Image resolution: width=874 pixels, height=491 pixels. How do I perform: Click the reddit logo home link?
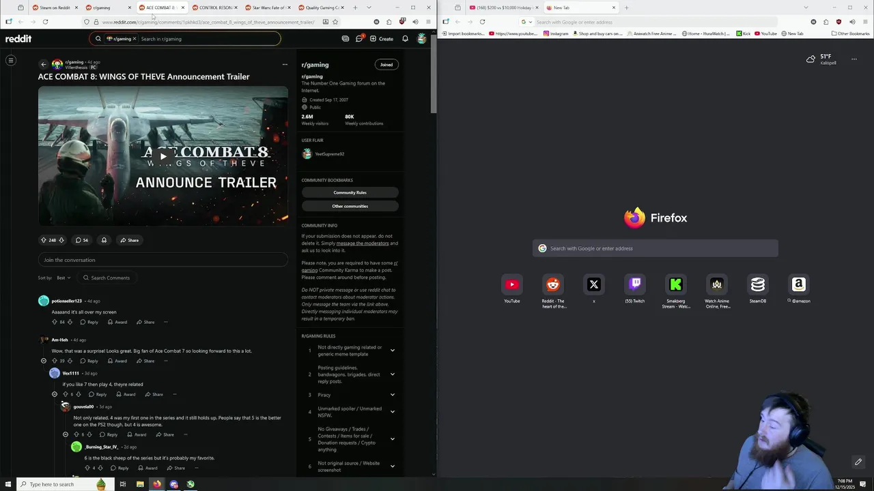18,39
